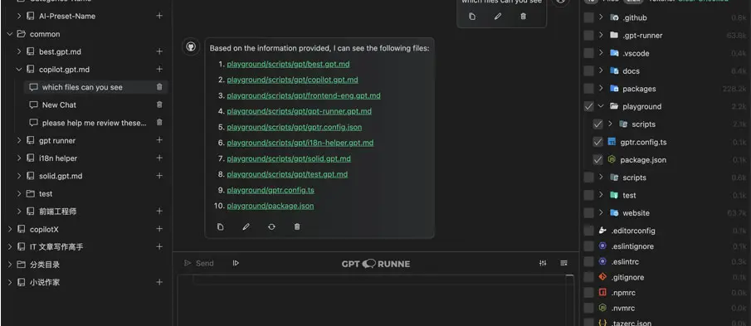Expand the 分类目录 folder
Screen dimensions: 751x326
10,265
